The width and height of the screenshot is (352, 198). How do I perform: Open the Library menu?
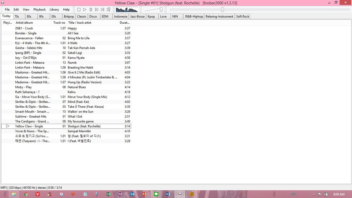[x=54, y=10]
